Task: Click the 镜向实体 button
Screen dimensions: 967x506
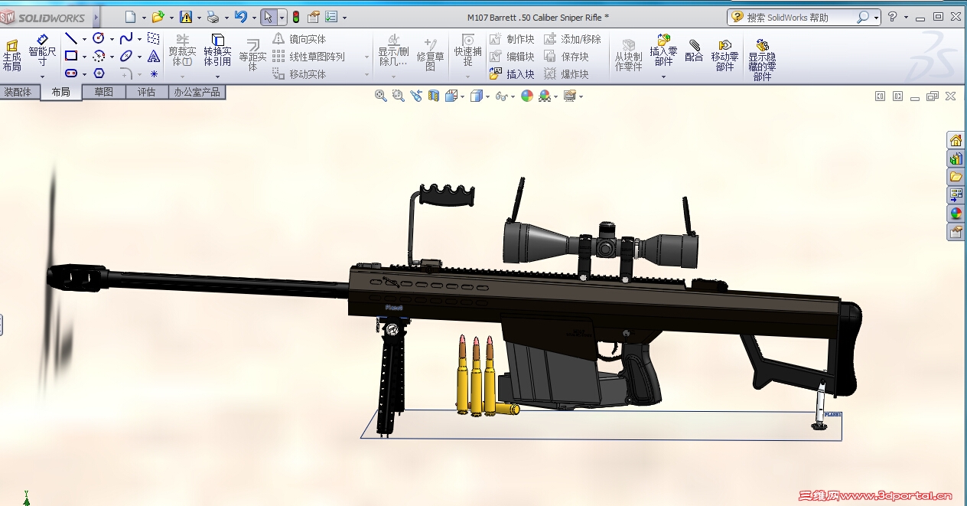Action: pyautogui.click(x=299, y=38)
